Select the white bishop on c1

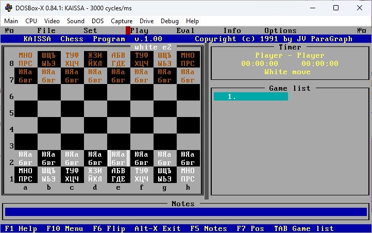click(x=72, y=175)
